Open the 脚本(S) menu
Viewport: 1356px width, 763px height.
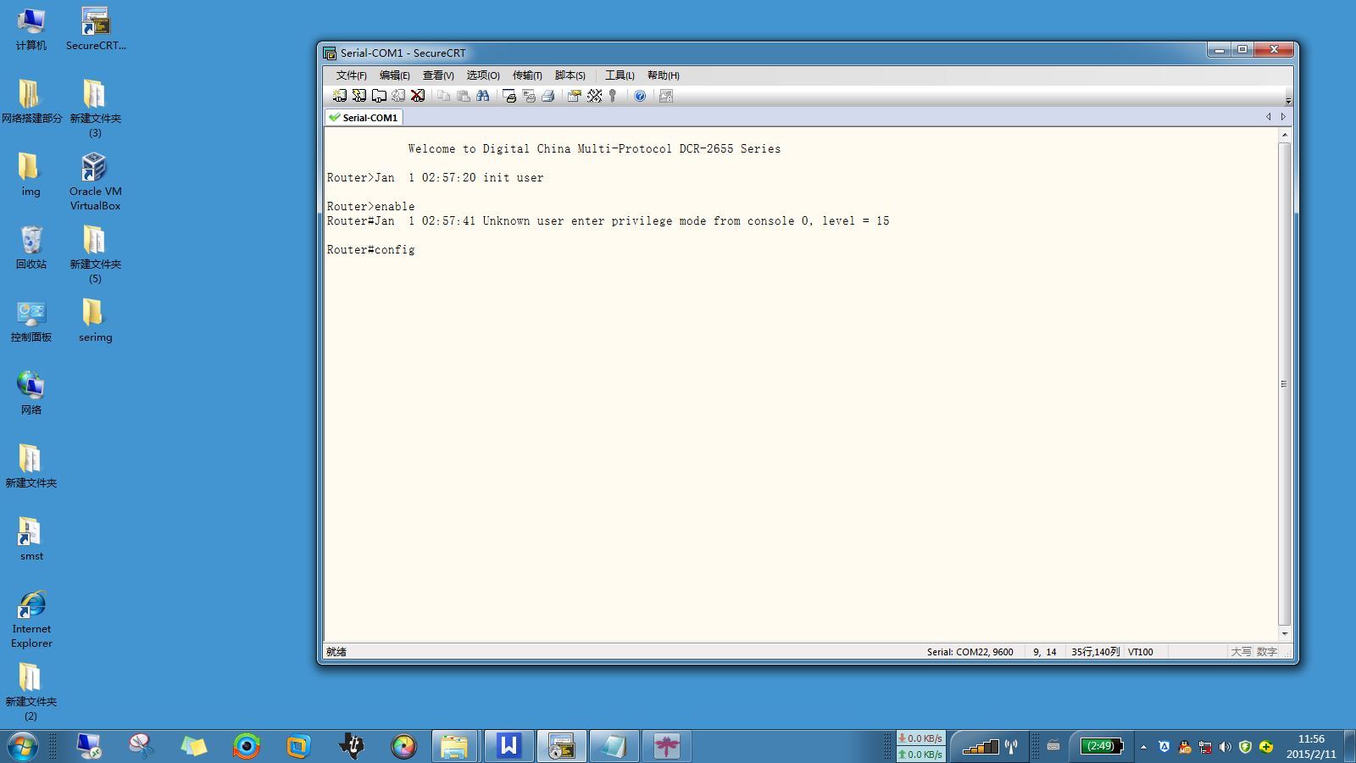click(x=570, y=75)
